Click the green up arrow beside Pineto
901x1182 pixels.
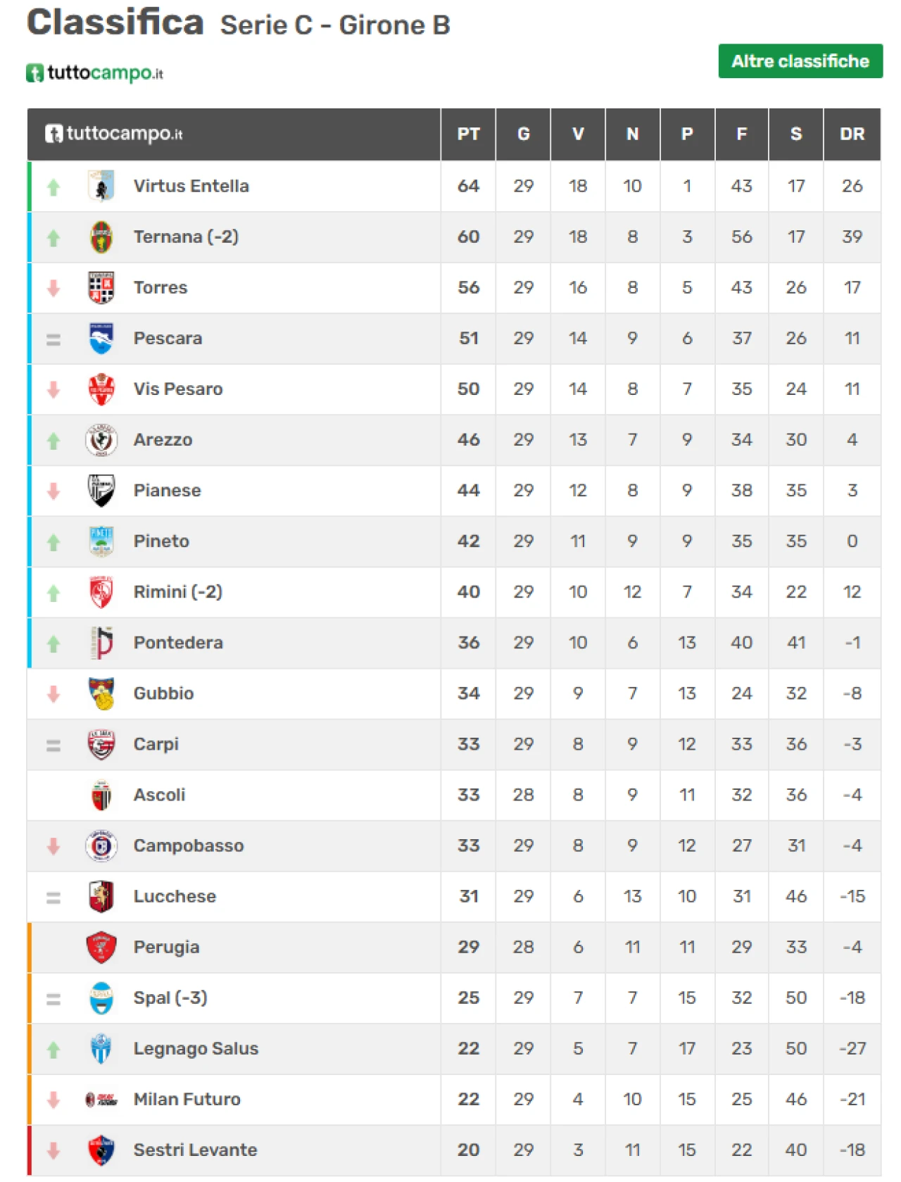click(53, 542)
